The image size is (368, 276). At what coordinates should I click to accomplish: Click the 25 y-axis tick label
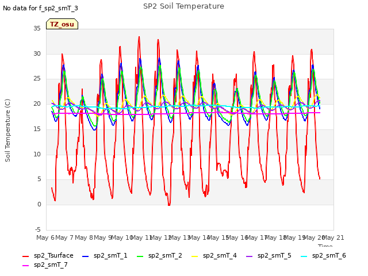click(x=37, y=79)
